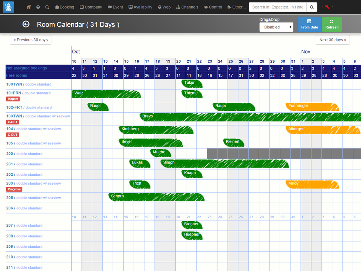Click the Previous 30 days button
Image resolution: width=361 pixels, height=271 pixels.
click(31, 40)
